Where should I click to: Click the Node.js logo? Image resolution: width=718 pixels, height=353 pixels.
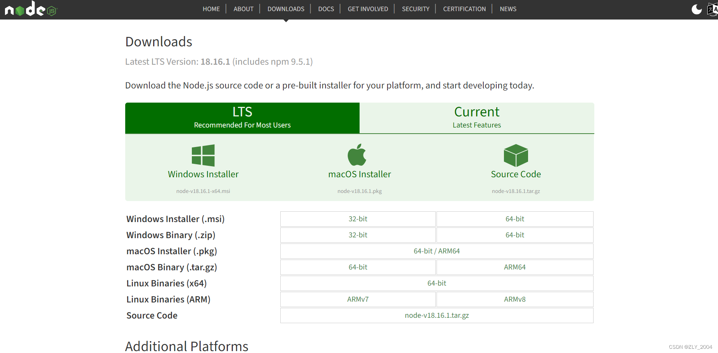coord(31,9)
